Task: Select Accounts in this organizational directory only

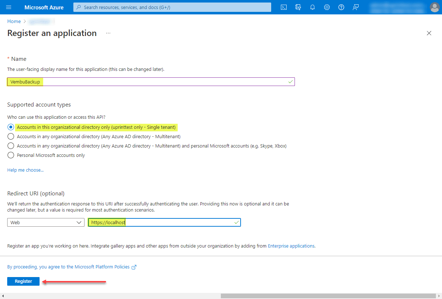Action: point(11,127)
